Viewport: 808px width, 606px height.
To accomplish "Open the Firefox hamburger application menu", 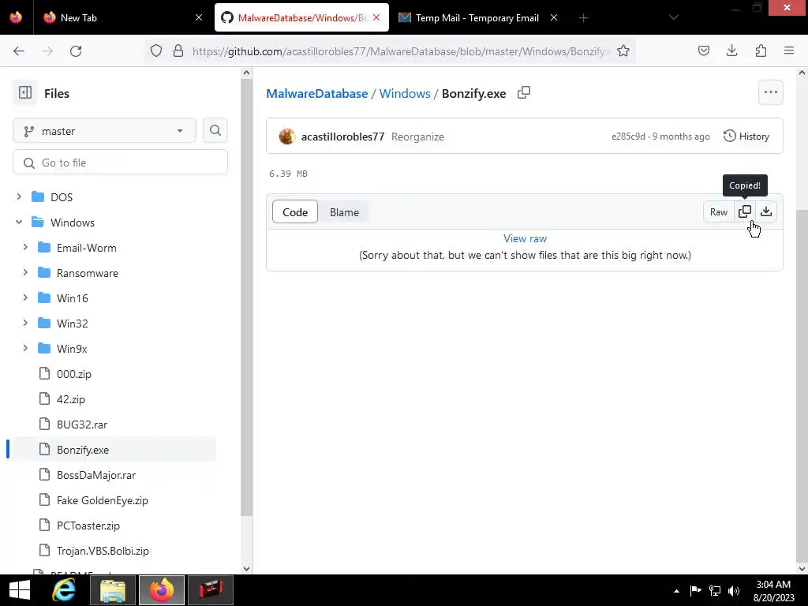I will click(789, 50).
